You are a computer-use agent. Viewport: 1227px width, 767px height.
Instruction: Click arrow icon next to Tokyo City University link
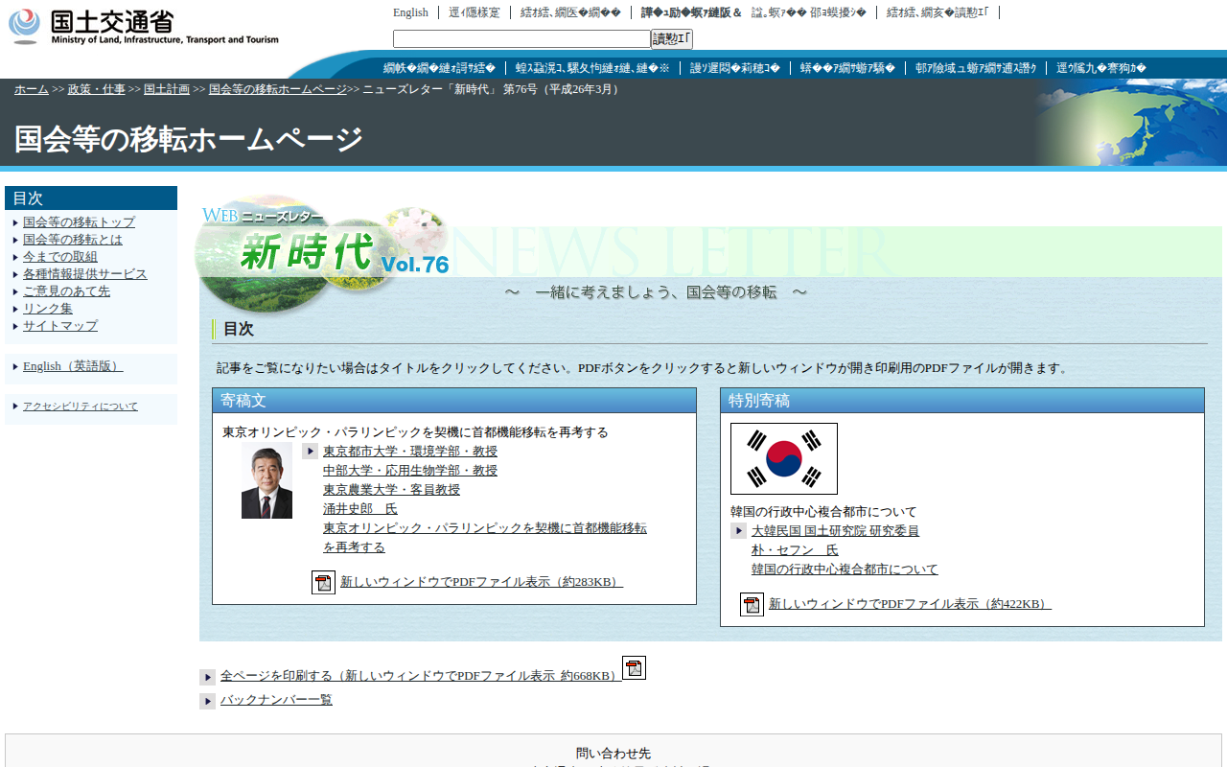[310, 452]
